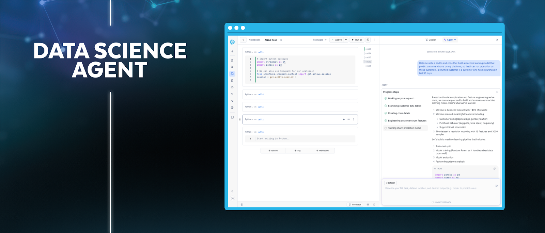Open the notifications bell icon
This screenshot has height=233, width=545.
point(232,191)
